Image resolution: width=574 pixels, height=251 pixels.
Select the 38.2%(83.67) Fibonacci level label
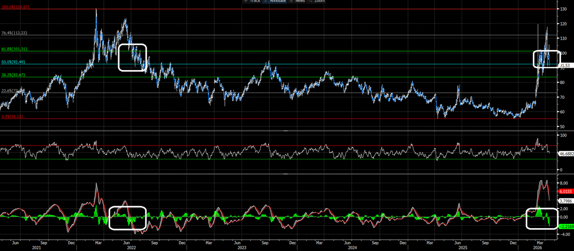pos(14,74)
